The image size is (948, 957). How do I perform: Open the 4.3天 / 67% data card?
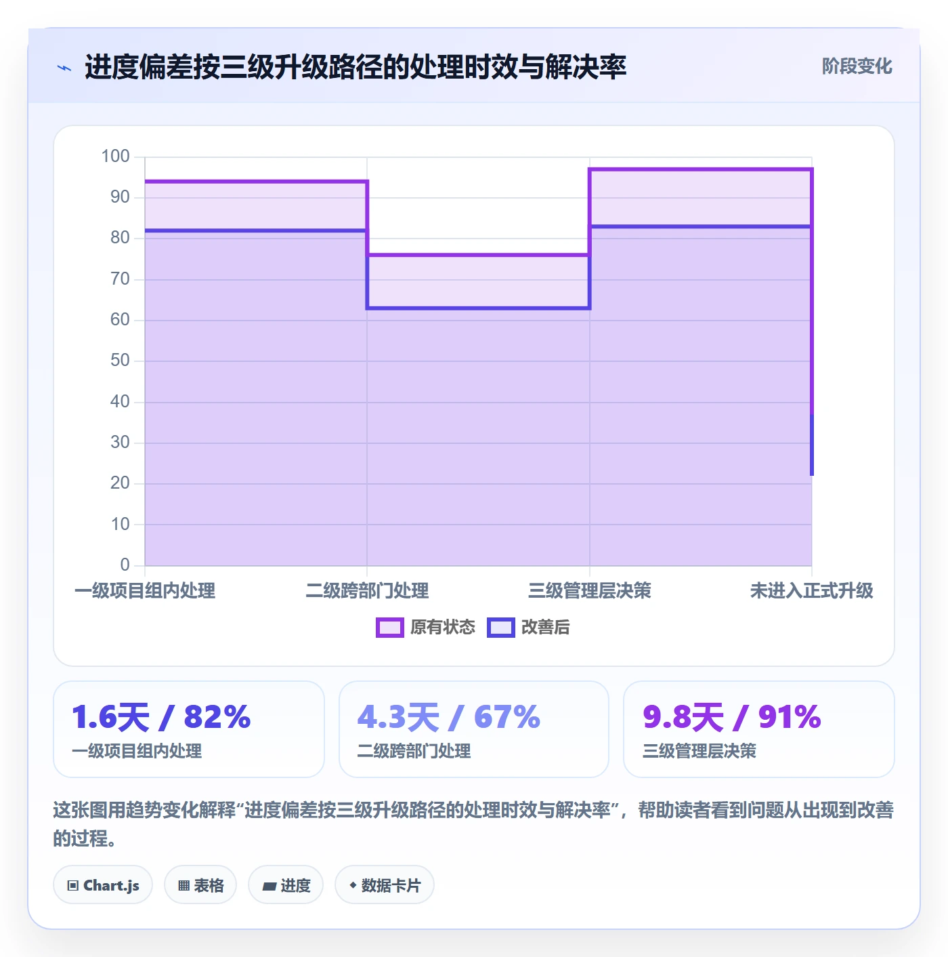coord(474,729)
